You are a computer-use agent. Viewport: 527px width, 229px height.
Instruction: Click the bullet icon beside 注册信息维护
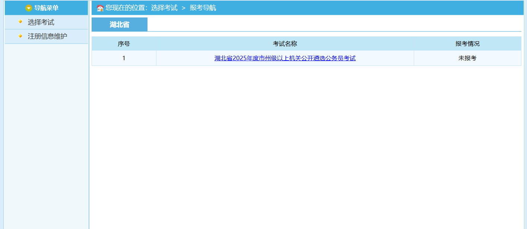(x=20, y=36)
